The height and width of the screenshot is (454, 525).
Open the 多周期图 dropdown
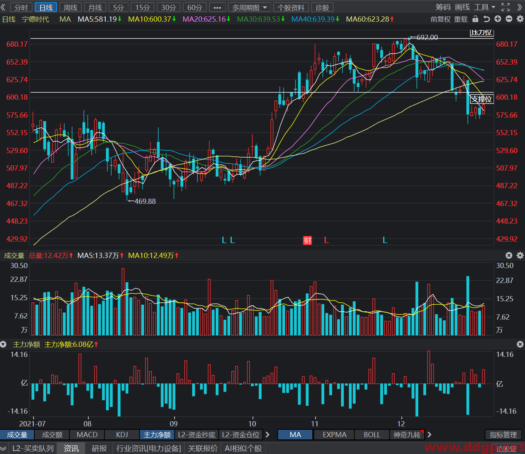pos(250,7)
